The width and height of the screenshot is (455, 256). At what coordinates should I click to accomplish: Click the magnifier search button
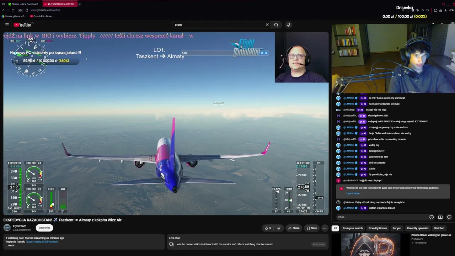(276, 25)
